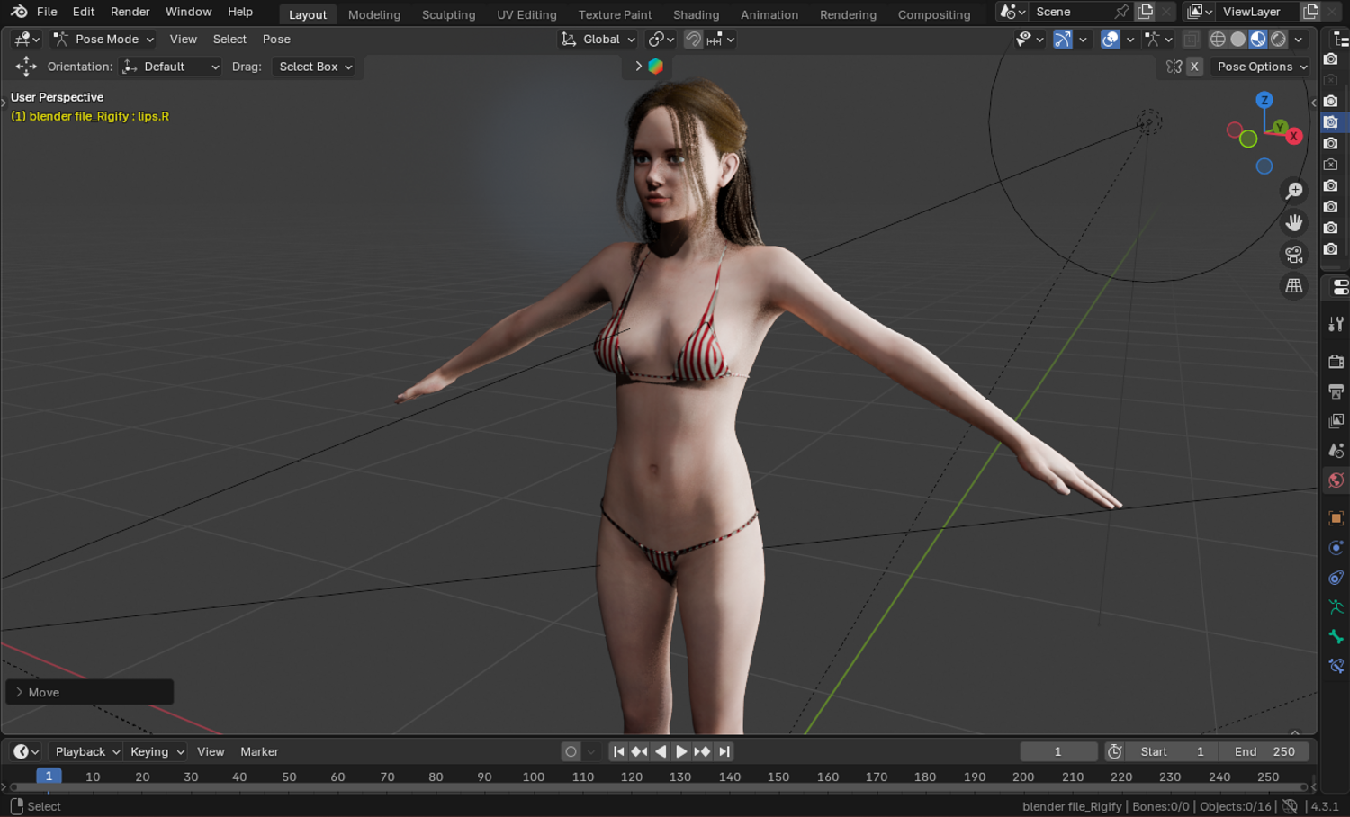Click the red X axis on the navigation gizmo
Viewport: 1350px width, 817px height.
tap(1294, 136)
